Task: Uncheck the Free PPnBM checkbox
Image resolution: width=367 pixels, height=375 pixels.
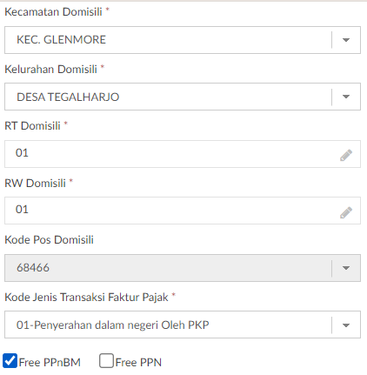Action: click(10, 361)
